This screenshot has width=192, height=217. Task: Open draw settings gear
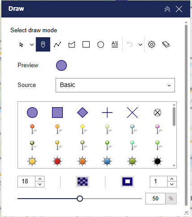point(152,44)
